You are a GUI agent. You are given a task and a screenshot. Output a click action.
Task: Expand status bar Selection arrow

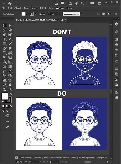pyautogui.click(x=108, y=162)
